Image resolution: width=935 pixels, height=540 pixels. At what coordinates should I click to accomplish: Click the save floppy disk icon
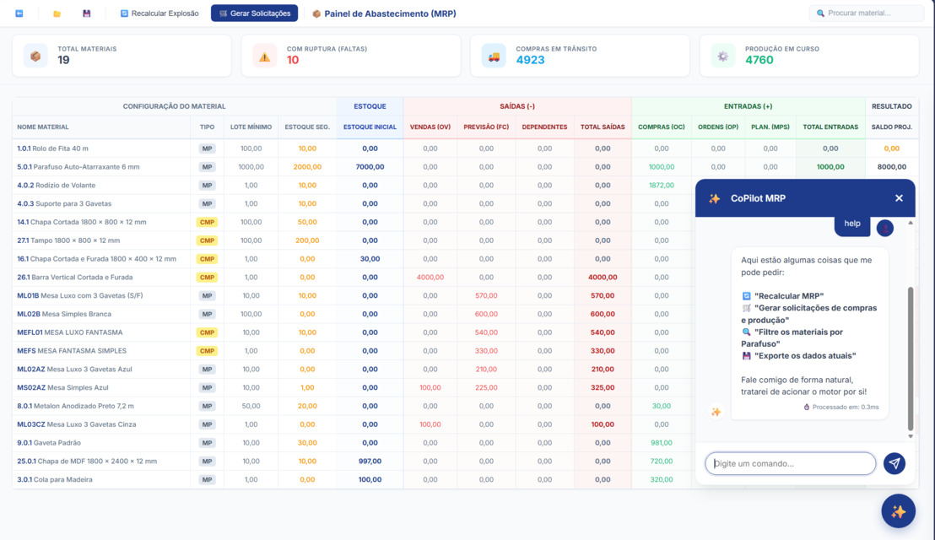(x=86, y=13)
